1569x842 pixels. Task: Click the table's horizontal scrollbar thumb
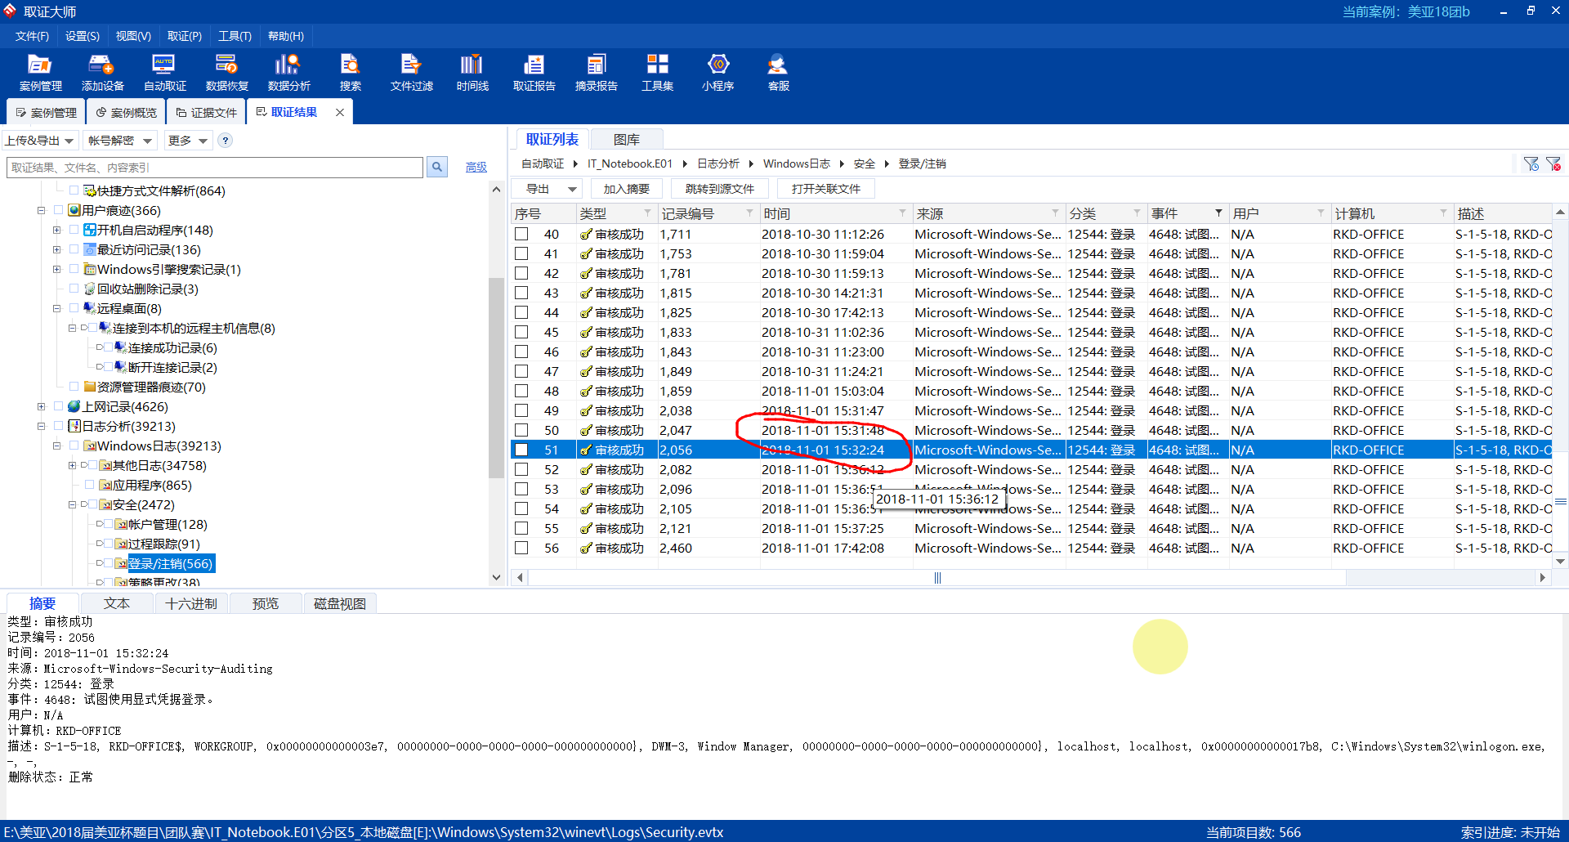click(937, 577)
